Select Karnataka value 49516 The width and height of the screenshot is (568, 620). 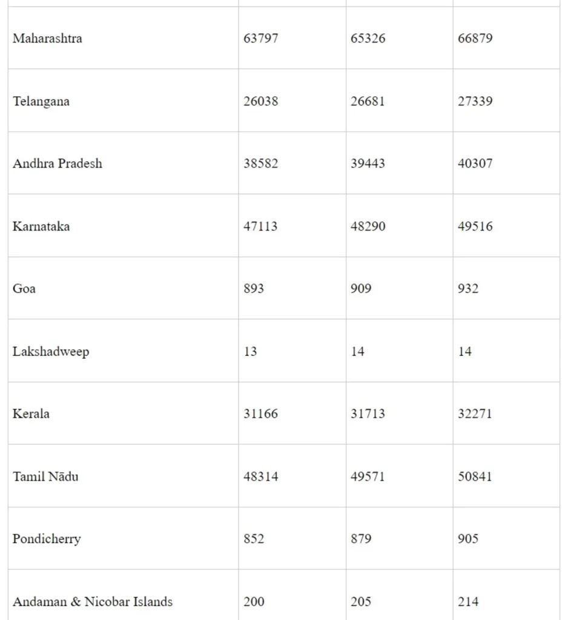[475, 226]
